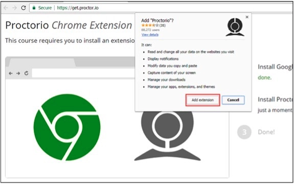Click the back arrow in the mock browser illustration
This screenshot has width=295, height=185.
point(11,73)
